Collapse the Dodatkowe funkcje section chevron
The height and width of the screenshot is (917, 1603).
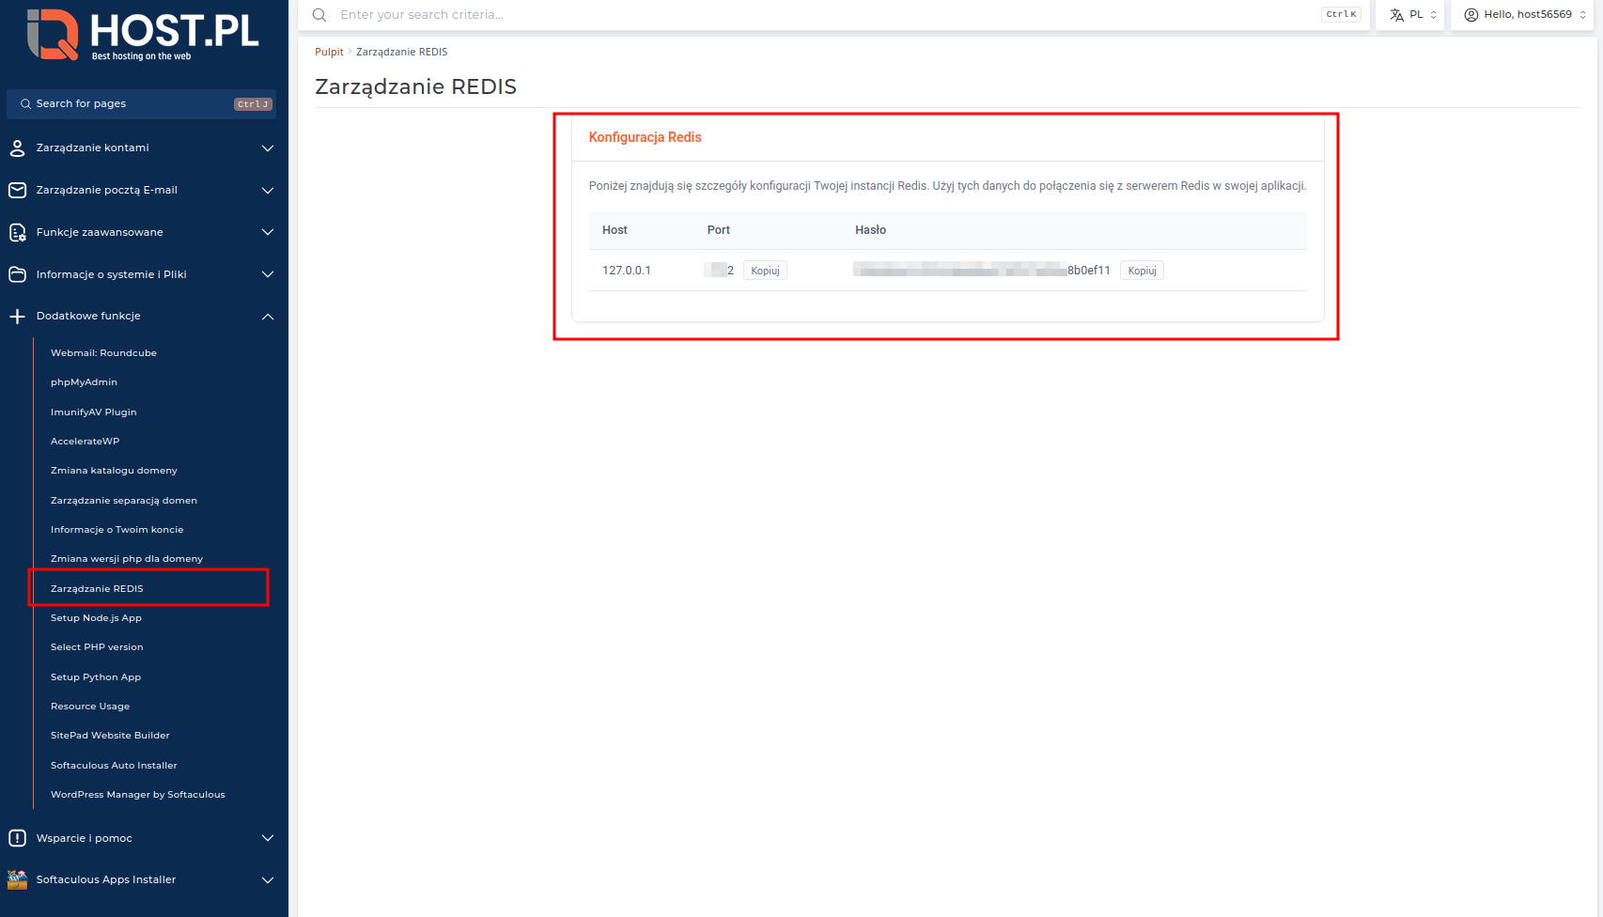(268, 317)
